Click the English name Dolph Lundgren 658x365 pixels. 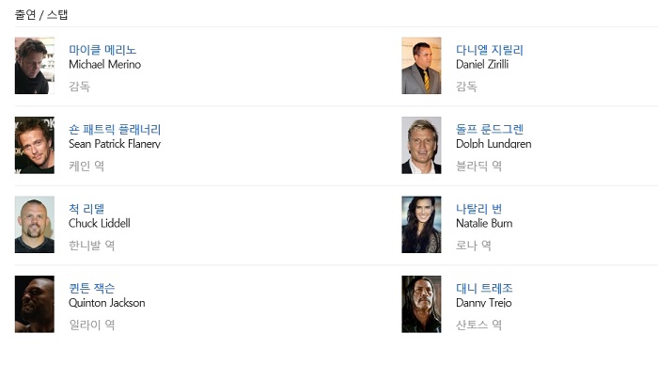point(493,144)
